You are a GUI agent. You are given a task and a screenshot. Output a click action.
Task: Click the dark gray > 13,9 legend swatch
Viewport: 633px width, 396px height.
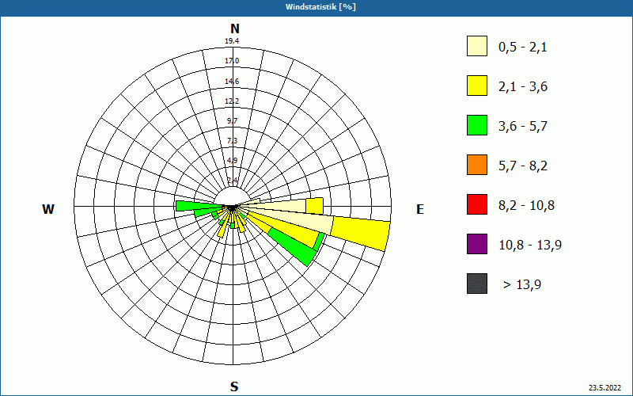477,284
